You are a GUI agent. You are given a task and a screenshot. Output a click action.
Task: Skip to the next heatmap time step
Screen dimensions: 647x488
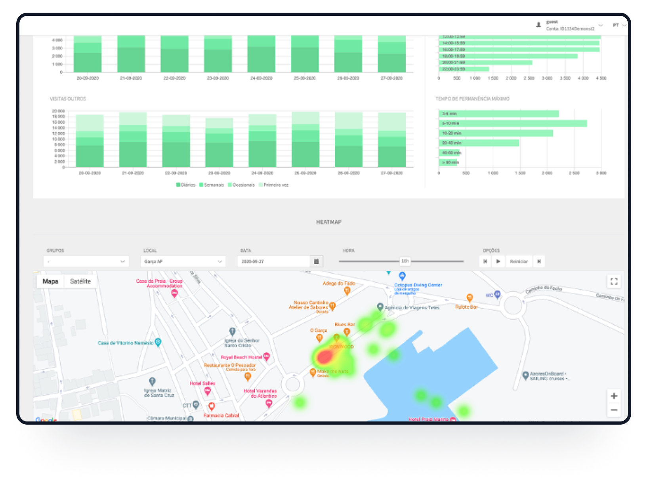[x=539, y=261]
